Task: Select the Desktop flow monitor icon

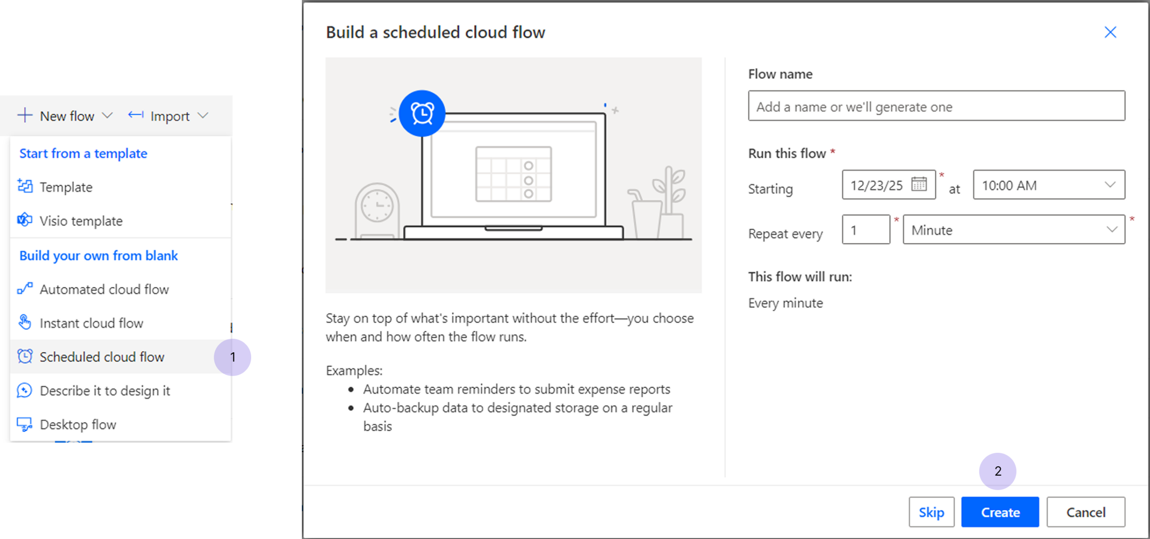Action: (x=25, y=424)
